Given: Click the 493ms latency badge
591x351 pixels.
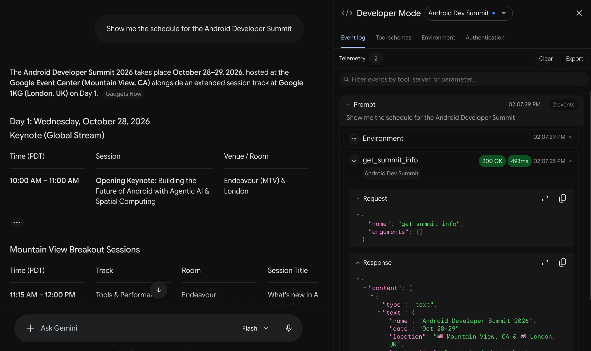Looking at the screenshot, I should (x=519, y=161).
